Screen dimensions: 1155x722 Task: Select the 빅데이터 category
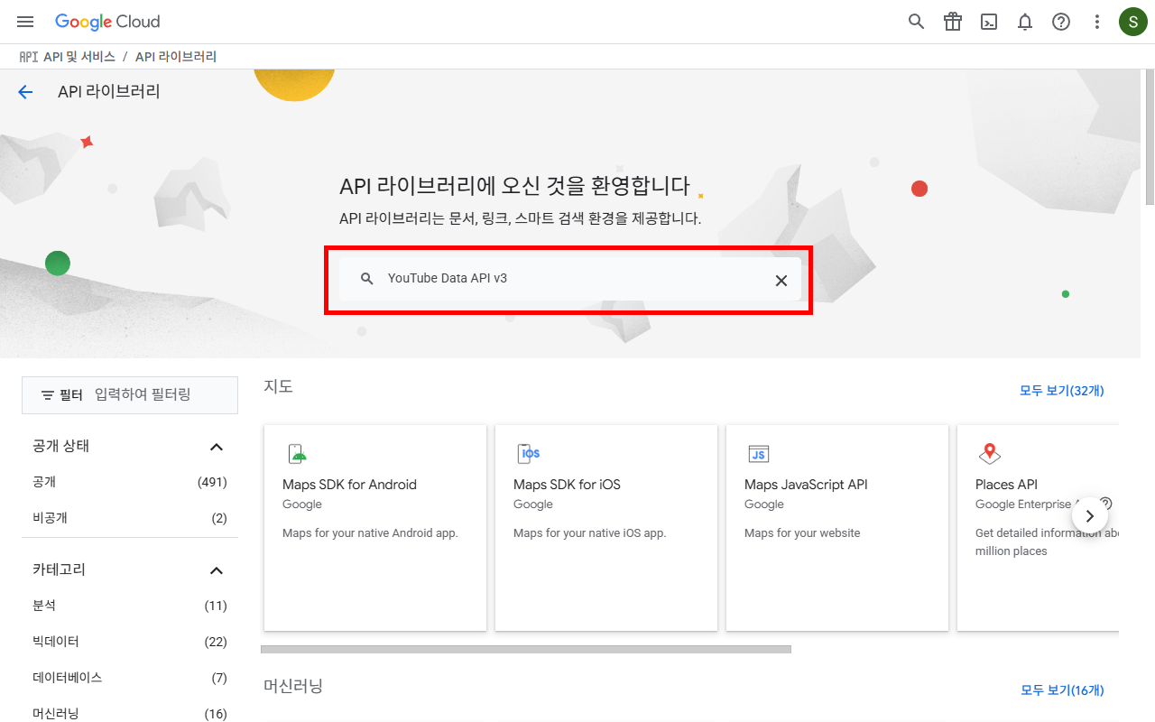130,642
